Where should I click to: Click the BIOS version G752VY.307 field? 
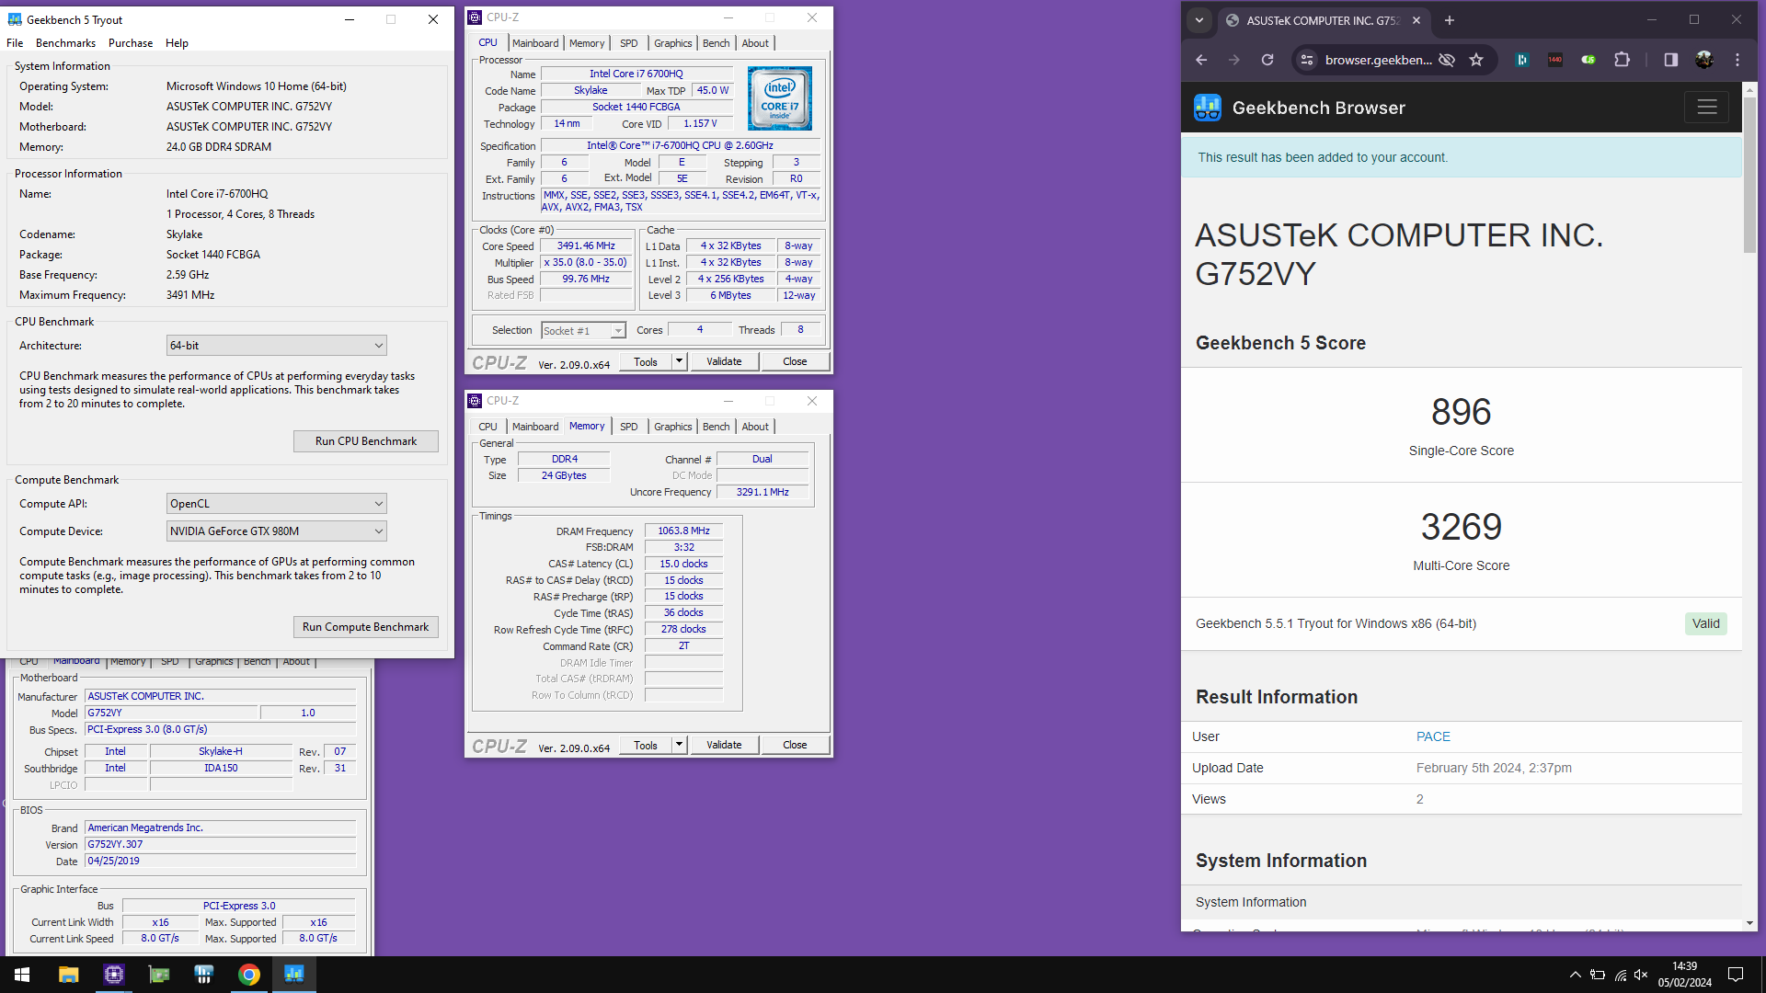pyautogui.click(x=220, y=844)
